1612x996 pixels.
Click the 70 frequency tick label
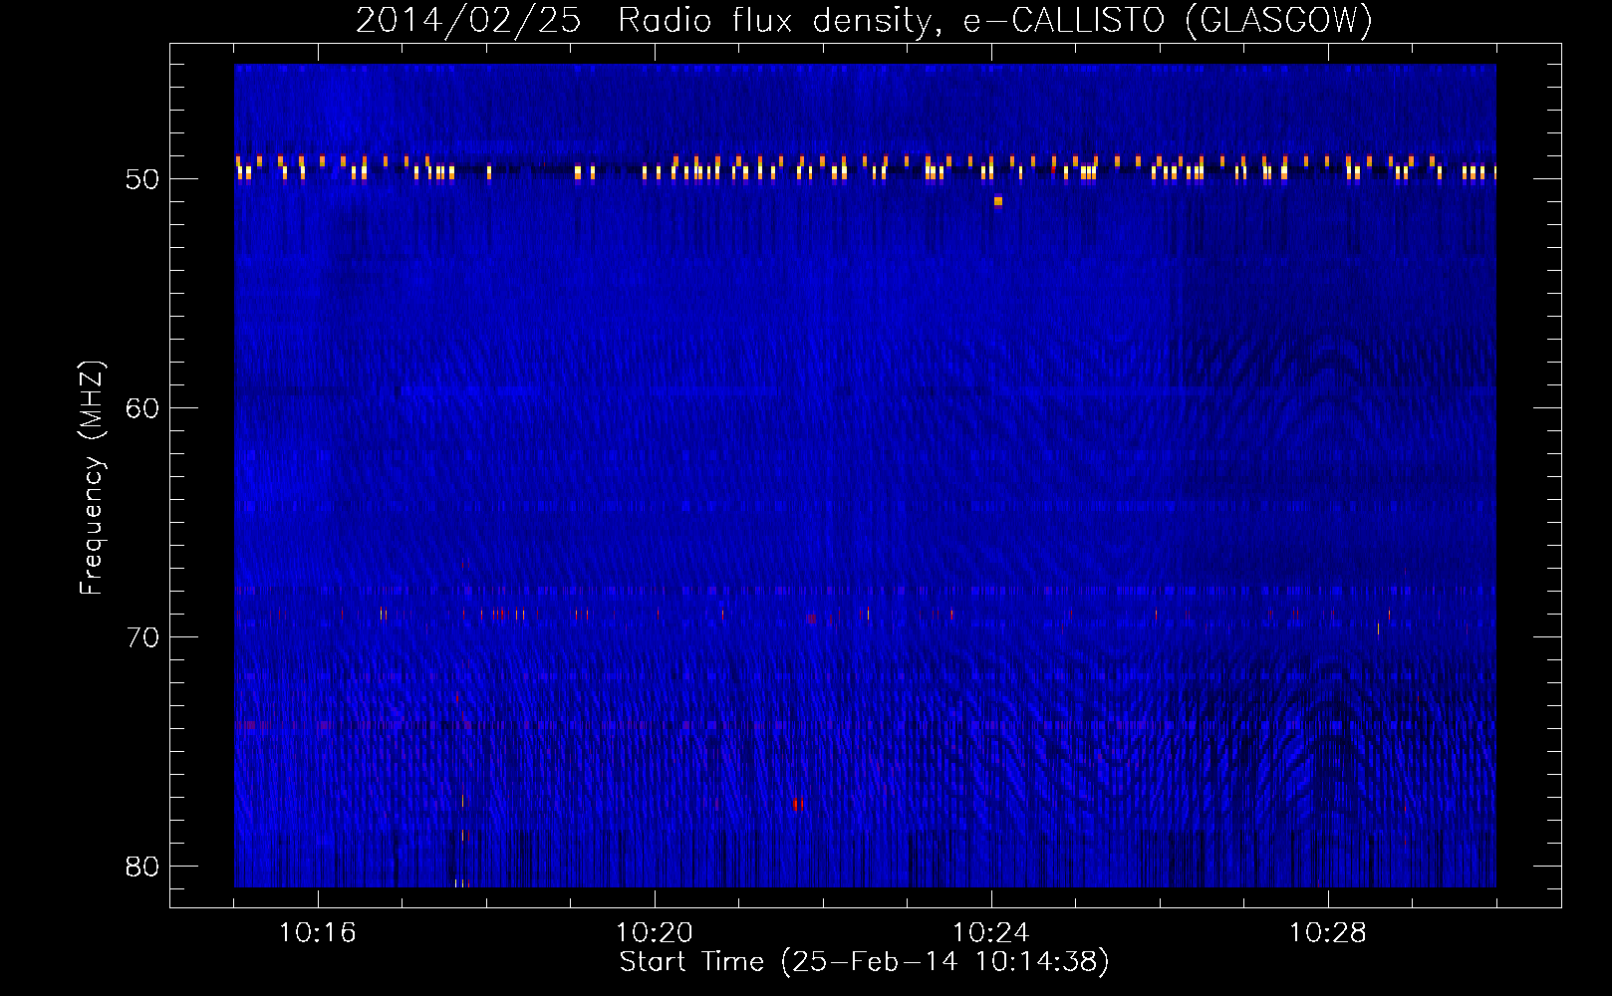pos(142,637)
